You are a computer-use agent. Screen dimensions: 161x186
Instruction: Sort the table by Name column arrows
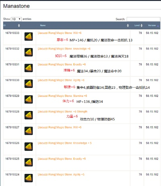coord(128,25)
